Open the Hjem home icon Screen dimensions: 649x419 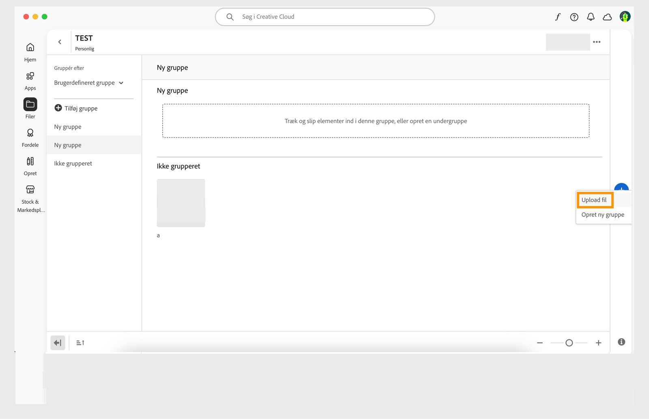[x=30, y=47]
